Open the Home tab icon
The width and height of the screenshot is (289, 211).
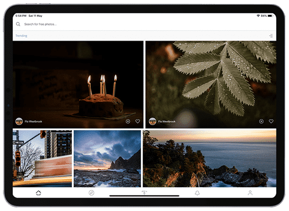coord(38,193)
